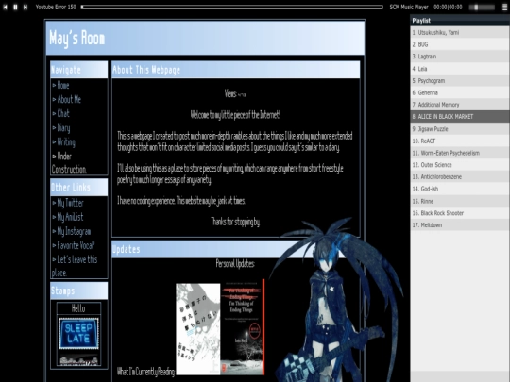Play Meltdown from the playlist

click(460, 225)
